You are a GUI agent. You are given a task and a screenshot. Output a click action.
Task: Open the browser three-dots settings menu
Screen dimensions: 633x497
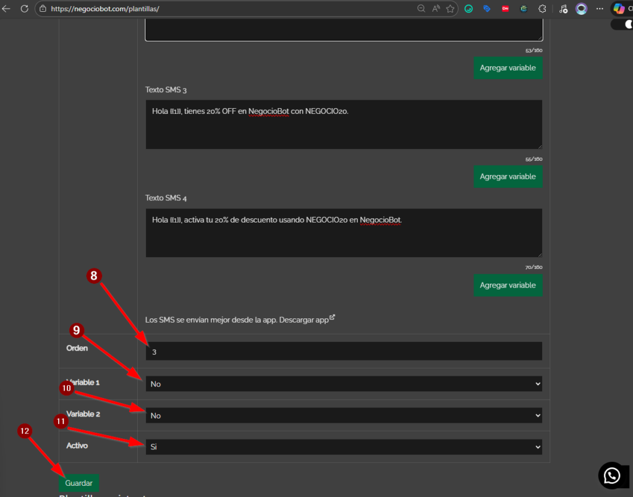click(x=599, y=9)
